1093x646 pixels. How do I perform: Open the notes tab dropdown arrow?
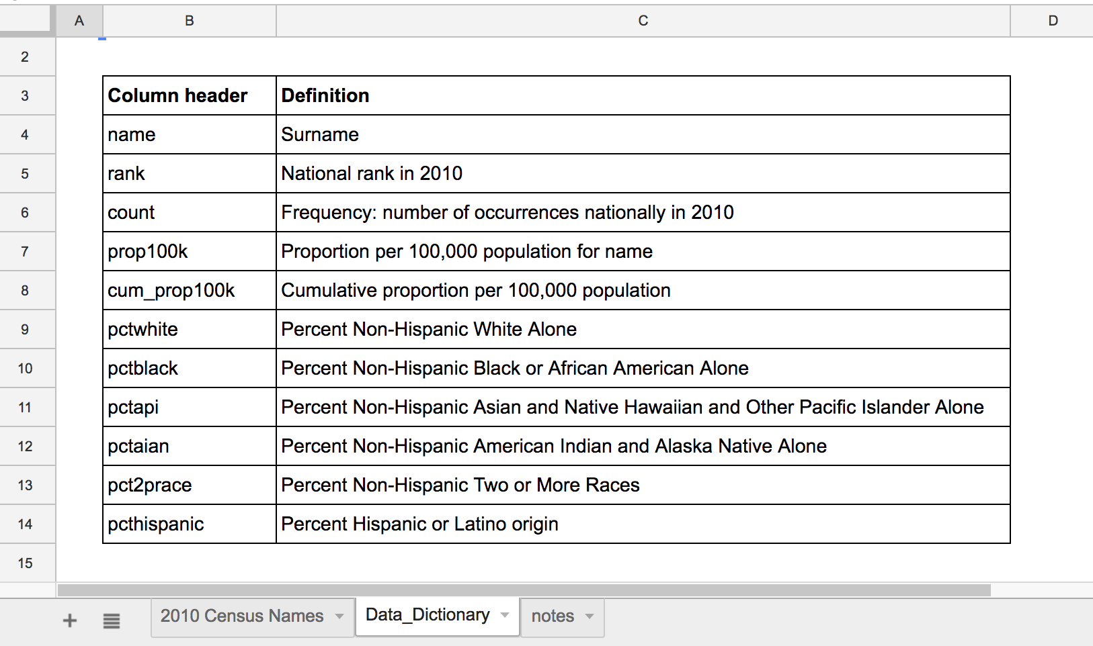coord(590,616)
